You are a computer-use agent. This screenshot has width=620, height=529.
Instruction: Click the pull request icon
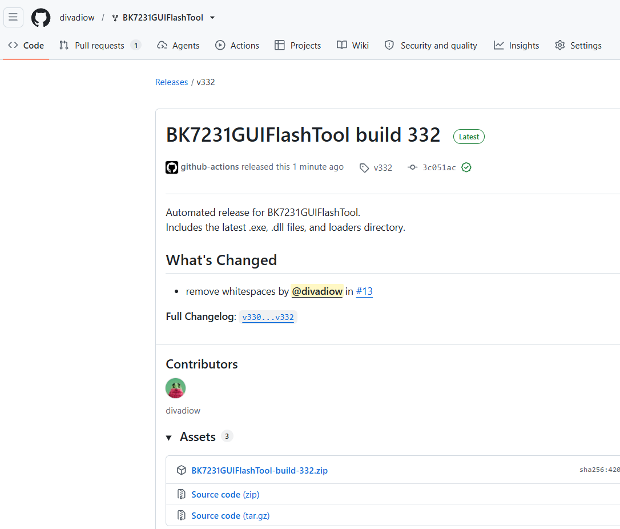coord(64,45)
